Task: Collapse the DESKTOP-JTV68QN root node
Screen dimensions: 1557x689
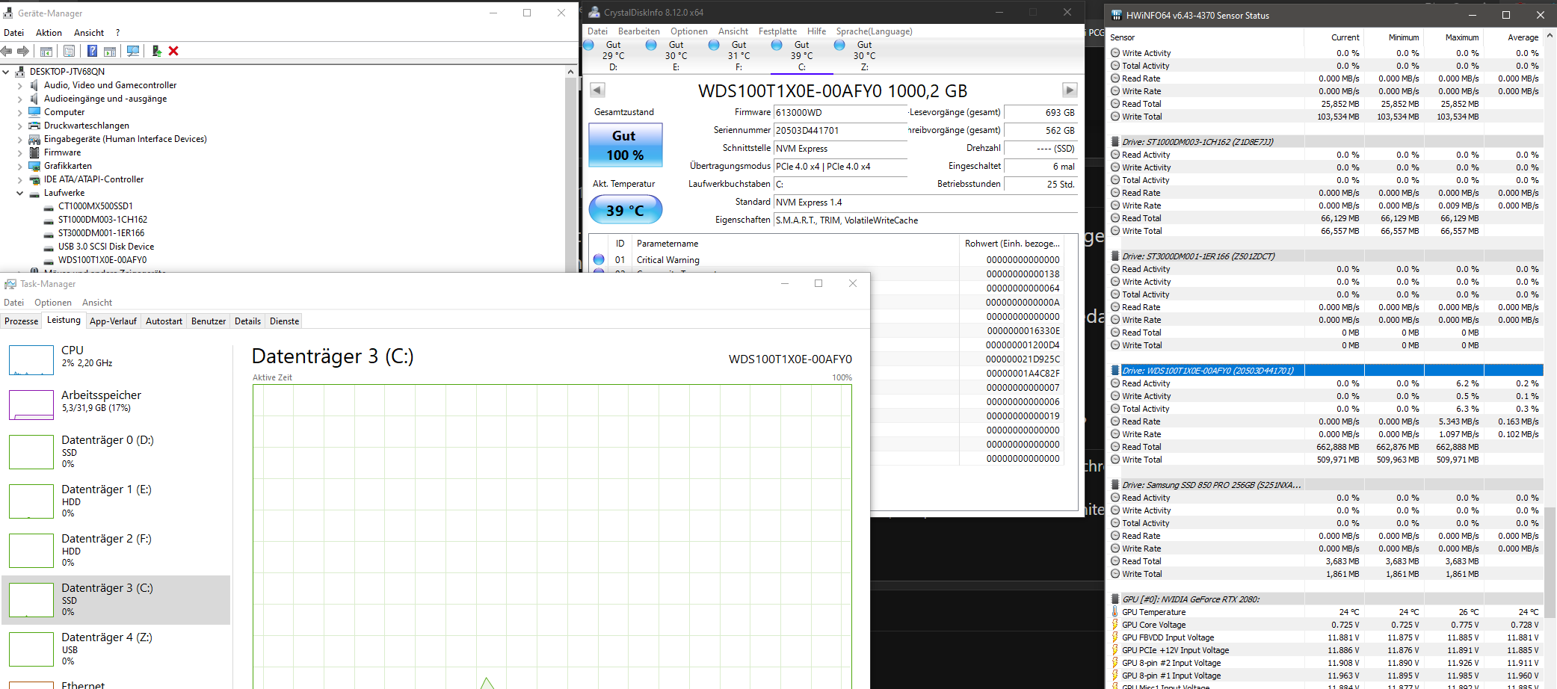Action: tap(6, 72)
